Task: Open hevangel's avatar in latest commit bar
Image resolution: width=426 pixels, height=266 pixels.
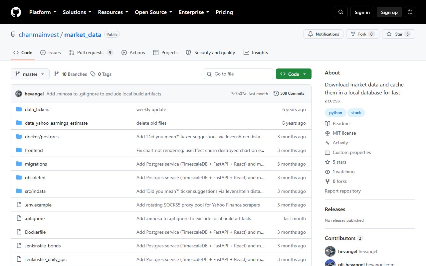Action: [19, 94]
